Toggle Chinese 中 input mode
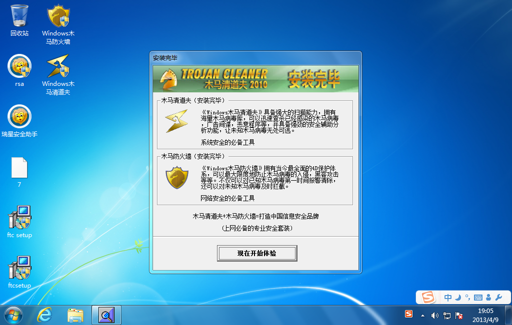Screen dimensions: 512x325 coord(448,297)
